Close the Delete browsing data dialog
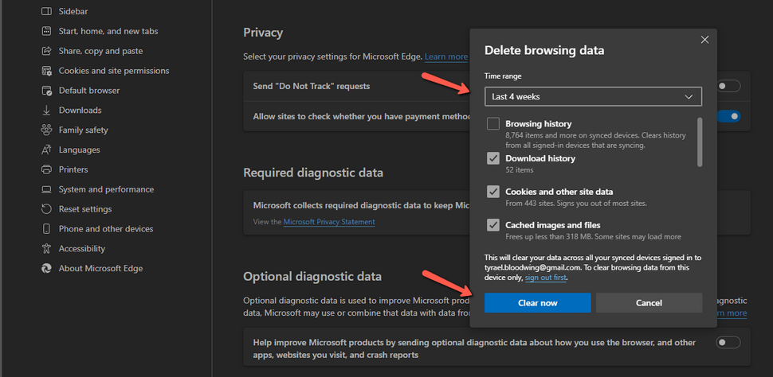This screenshot has width=773, height=377. 704,40
